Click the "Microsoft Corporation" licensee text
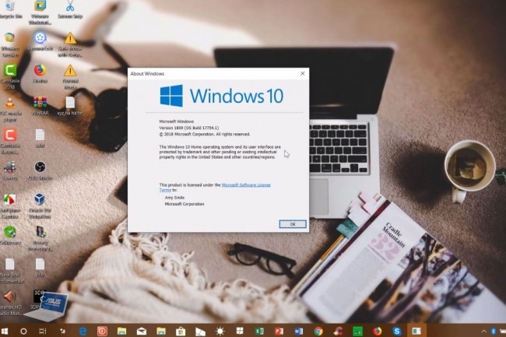Viewport: 506px width, 337px height. click(x=184, y=204)
